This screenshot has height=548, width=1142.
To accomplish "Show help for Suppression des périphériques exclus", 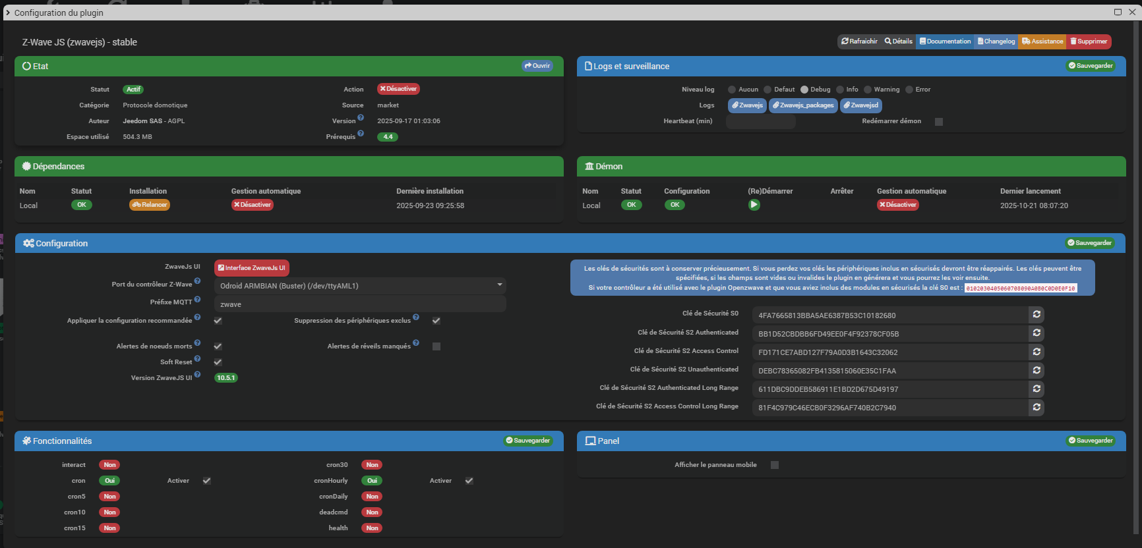I will tap(416, 317).
